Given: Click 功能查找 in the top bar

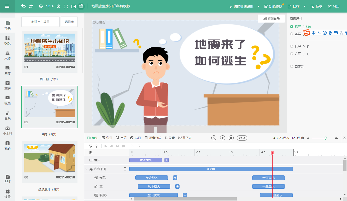Looking at the screenshot, I should coord(273,7).
